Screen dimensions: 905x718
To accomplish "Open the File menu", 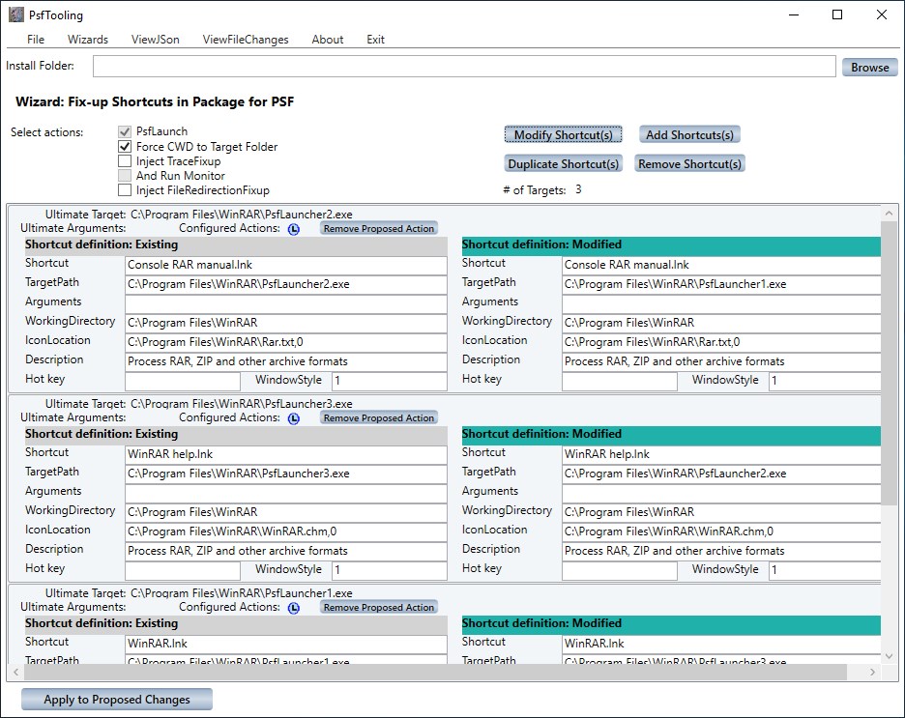I will pos(35,40).
